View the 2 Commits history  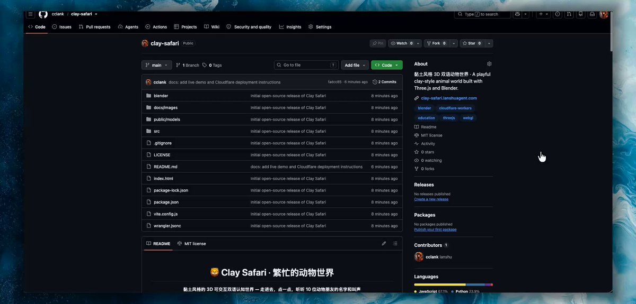[x=384, y=82]
